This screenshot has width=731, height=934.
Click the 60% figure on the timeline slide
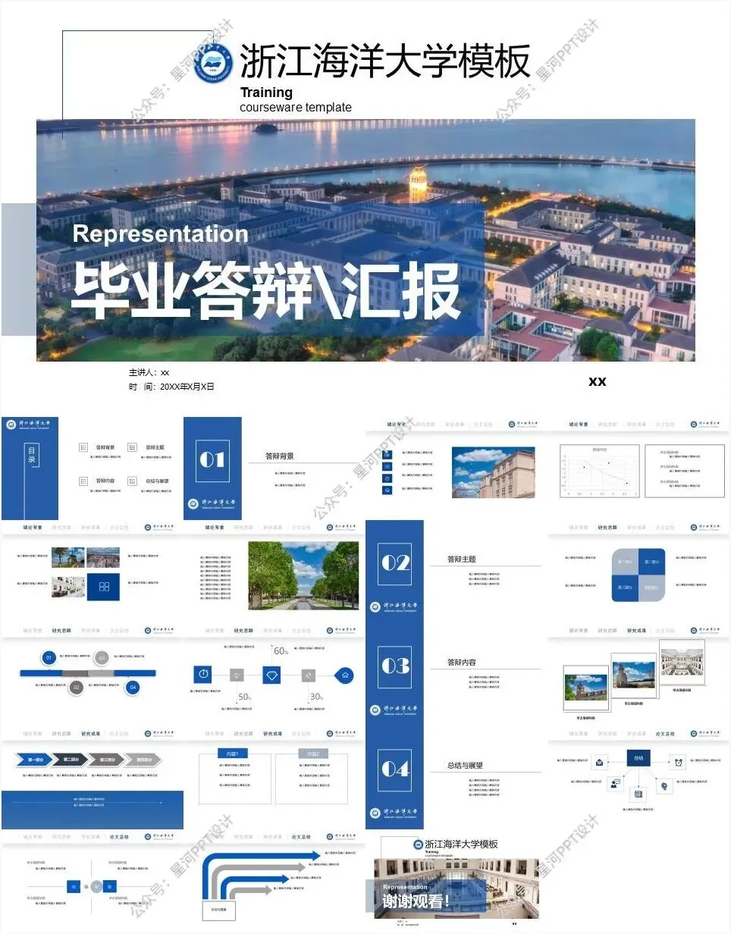pos(281,650)
